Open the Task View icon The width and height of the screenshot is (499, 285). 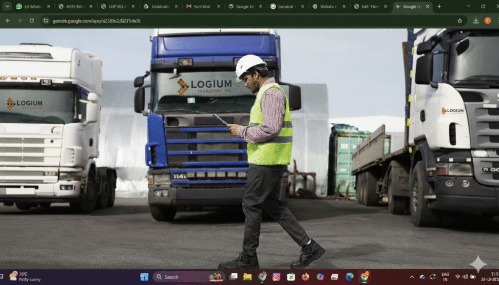(233, 277)
